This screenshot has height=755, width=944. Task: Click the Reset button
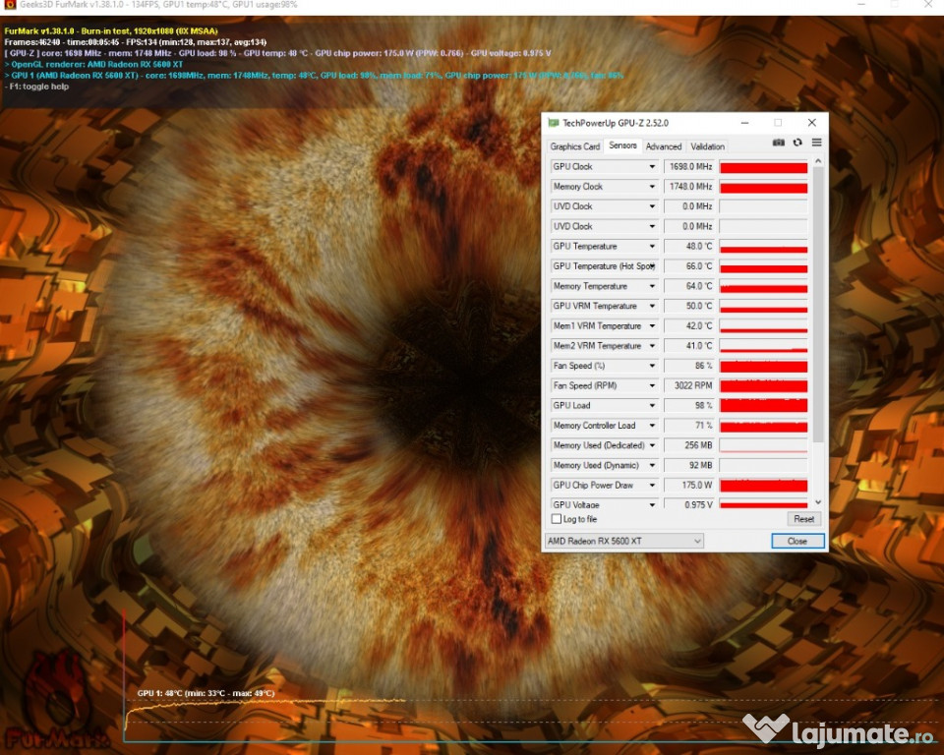(803, 519)
